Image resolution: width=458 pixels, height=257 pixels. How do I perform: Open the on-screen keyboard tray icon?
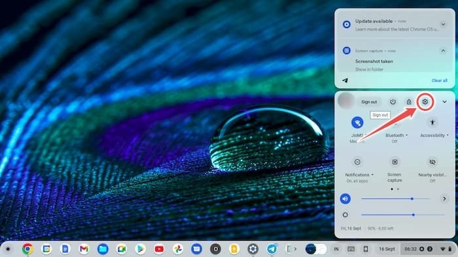[x=351, y=249]
